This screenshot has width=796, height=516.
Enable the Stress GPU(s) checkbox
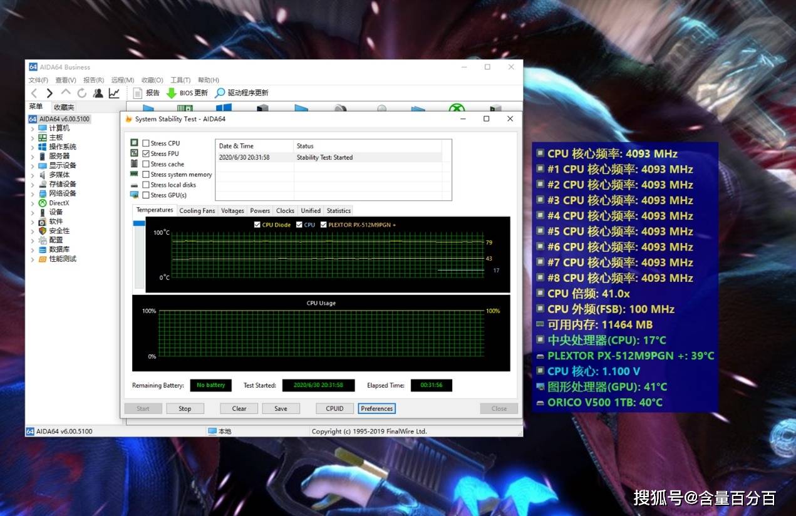pos(146,195)
